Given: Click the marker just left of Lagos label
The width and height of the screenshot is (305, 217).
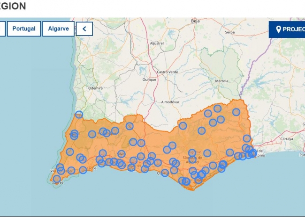Looking at the screenshot, I should click(x=83, y=170).
